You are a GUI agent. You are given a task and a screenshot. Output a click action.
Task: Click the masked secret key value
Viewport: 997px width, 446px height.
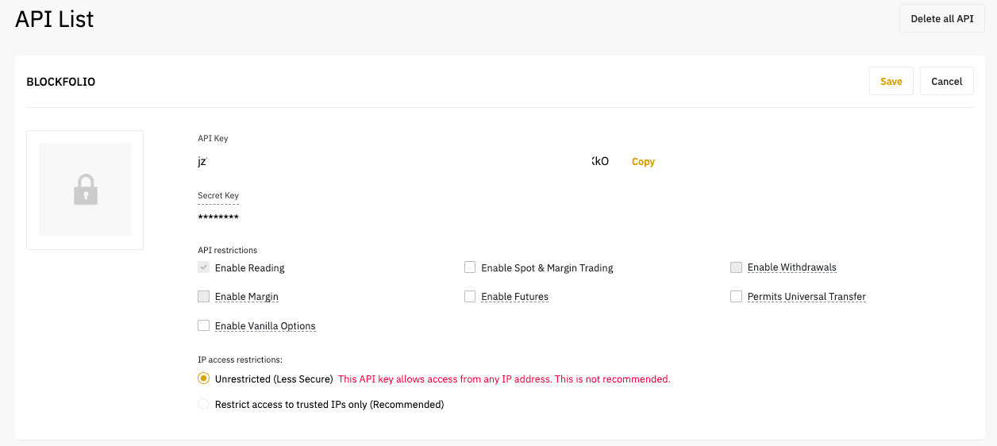(218, 217)
